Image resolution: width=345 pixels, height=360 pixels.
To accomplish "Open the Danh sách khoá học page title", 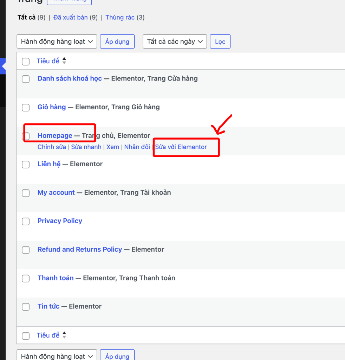I will tap(70, 78).
